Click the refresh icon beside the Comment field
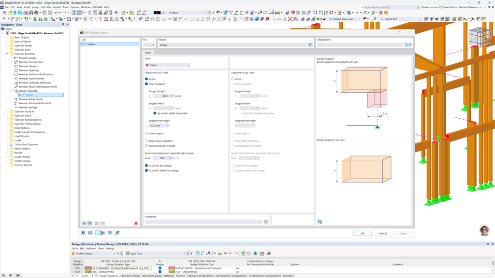Image resolution: width=495 pixels, height=278 pixels. tap(266, 221)
